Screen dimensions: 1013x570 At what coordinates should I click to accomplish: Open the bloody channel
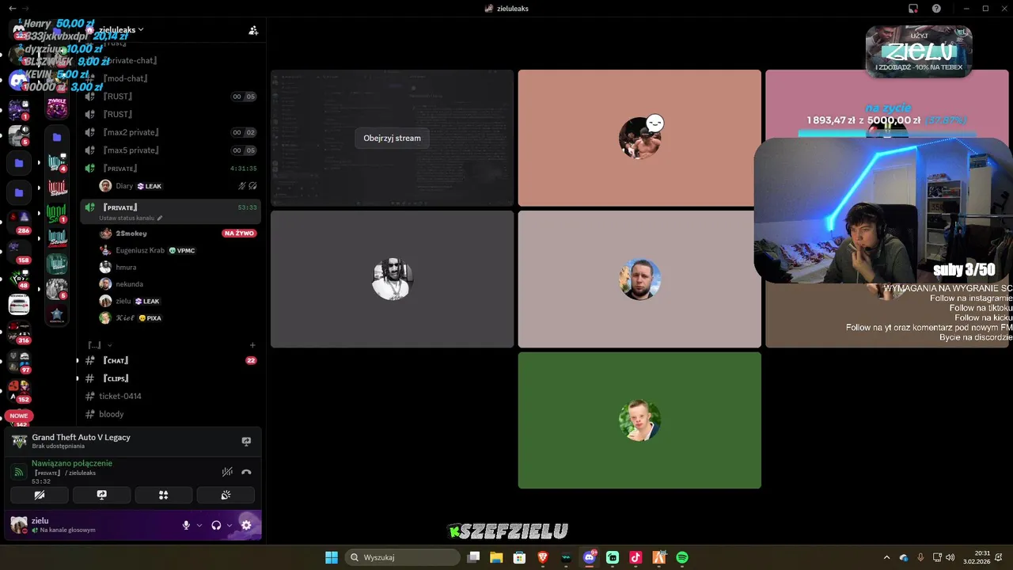point(170,414)
